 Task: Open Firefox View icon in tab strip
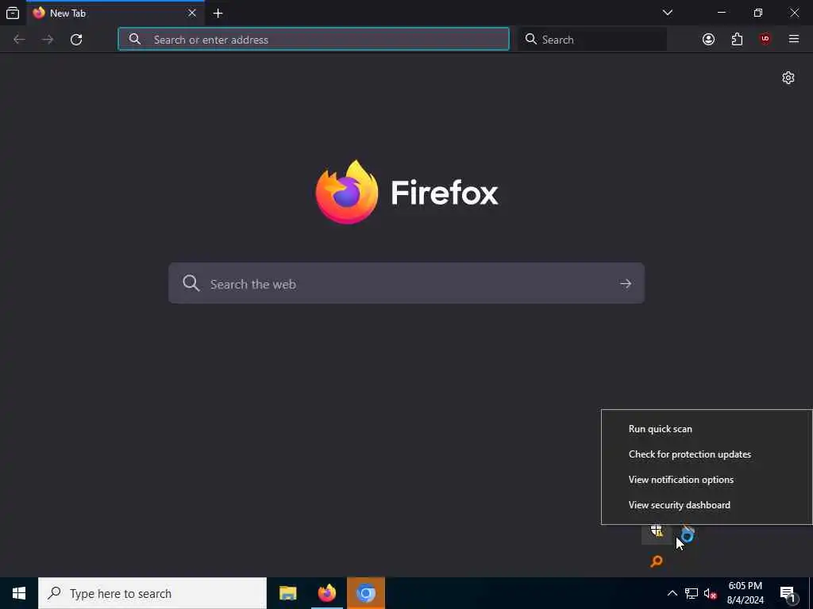pos(13,13)
